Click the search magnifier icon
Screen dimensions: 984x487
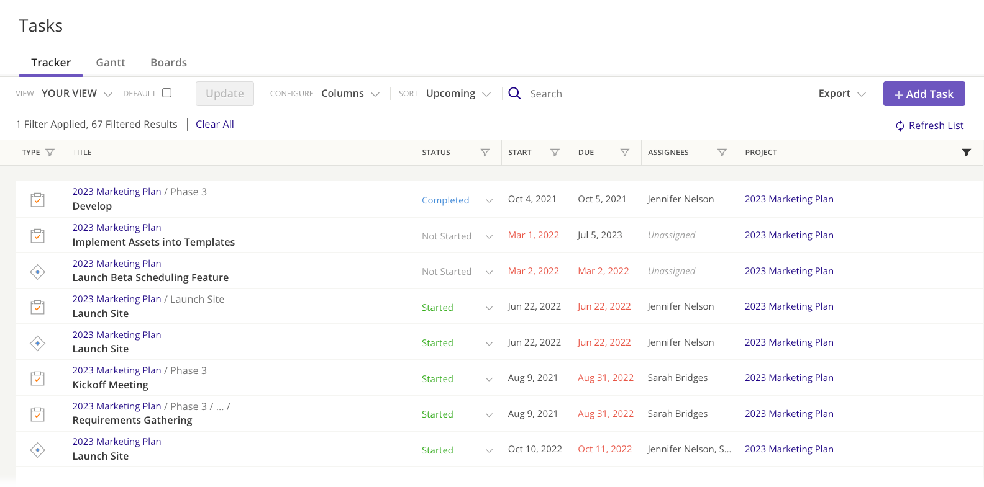pos(514,93)
